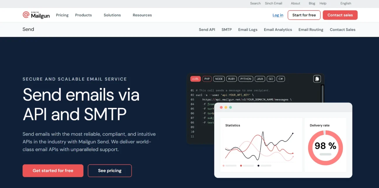Image resolution: width=379 pixels, height=188 pixels.
Task: Click the Secure and Scalable Email Service label
Action: point(75,79)
